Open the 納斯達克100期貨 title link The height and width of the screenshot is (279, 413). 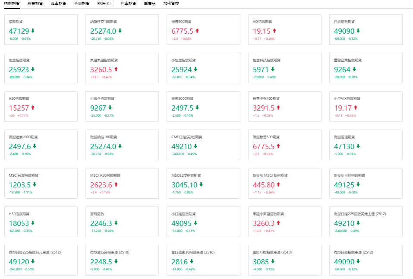(x=103, y=22)
